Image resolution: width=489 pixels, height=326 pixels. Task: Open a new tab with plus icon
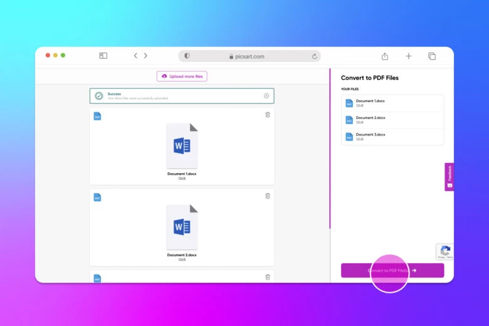409,56
